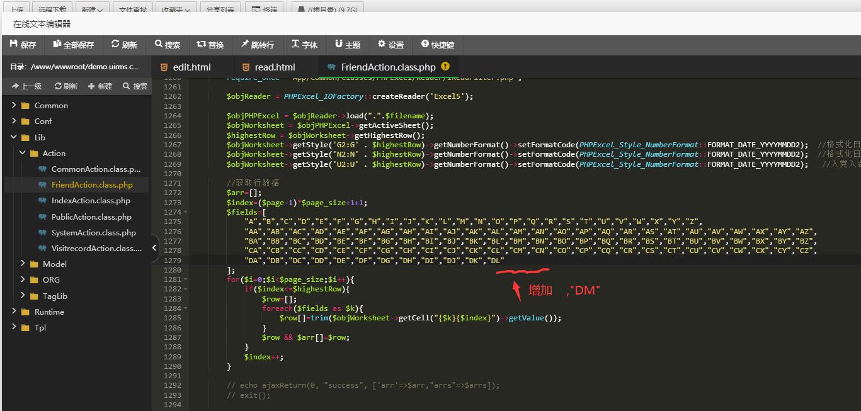Click the Tpl folder icon
The width and height of the screenshot is (861, 411).
tap(25, 328)
